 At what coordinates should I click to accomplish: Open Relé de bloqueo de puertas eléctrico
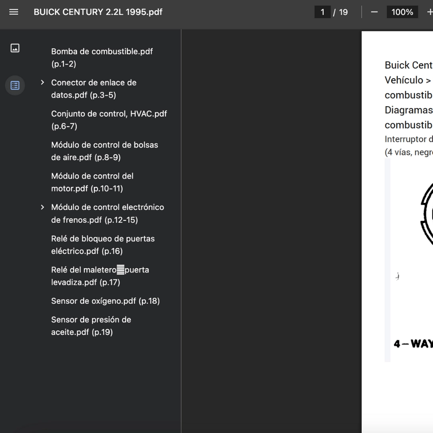click(103, 245)
